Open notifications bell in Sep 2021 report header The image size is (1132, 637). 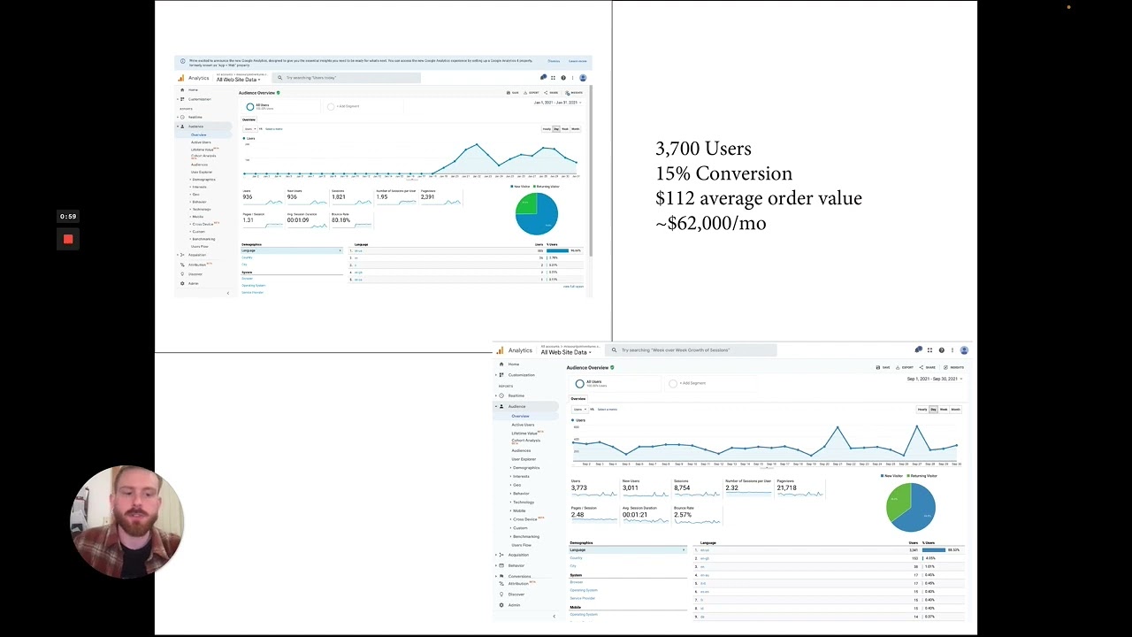pyautogui.click(x=918, y=350)
